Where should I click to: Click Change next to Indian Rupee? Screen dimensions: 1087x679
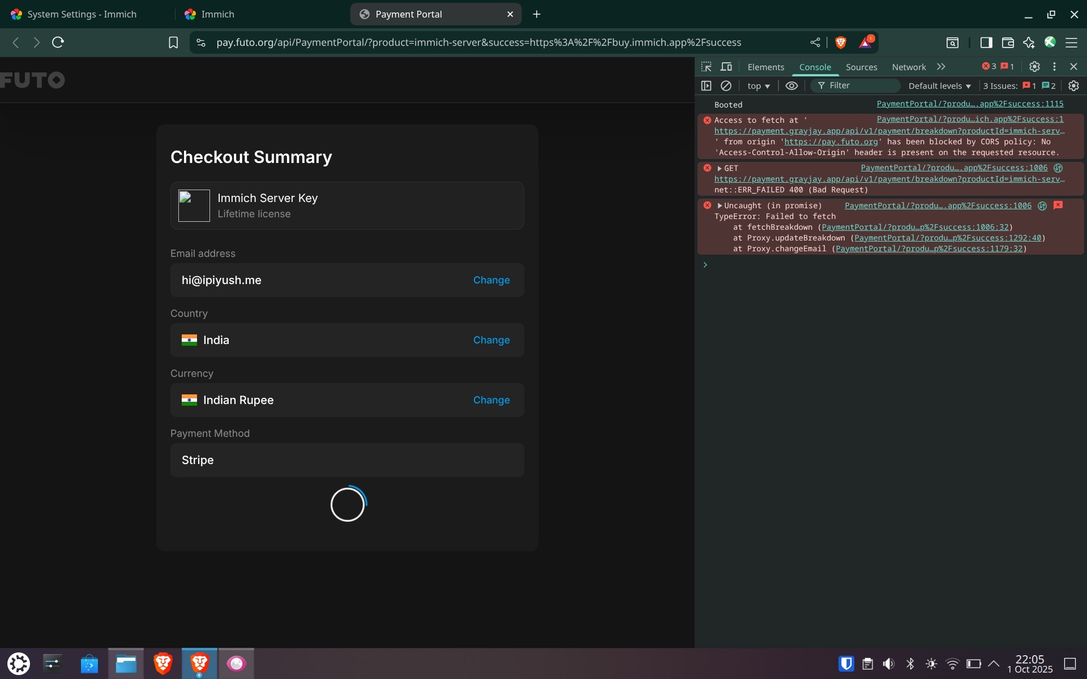coord(491,400)
